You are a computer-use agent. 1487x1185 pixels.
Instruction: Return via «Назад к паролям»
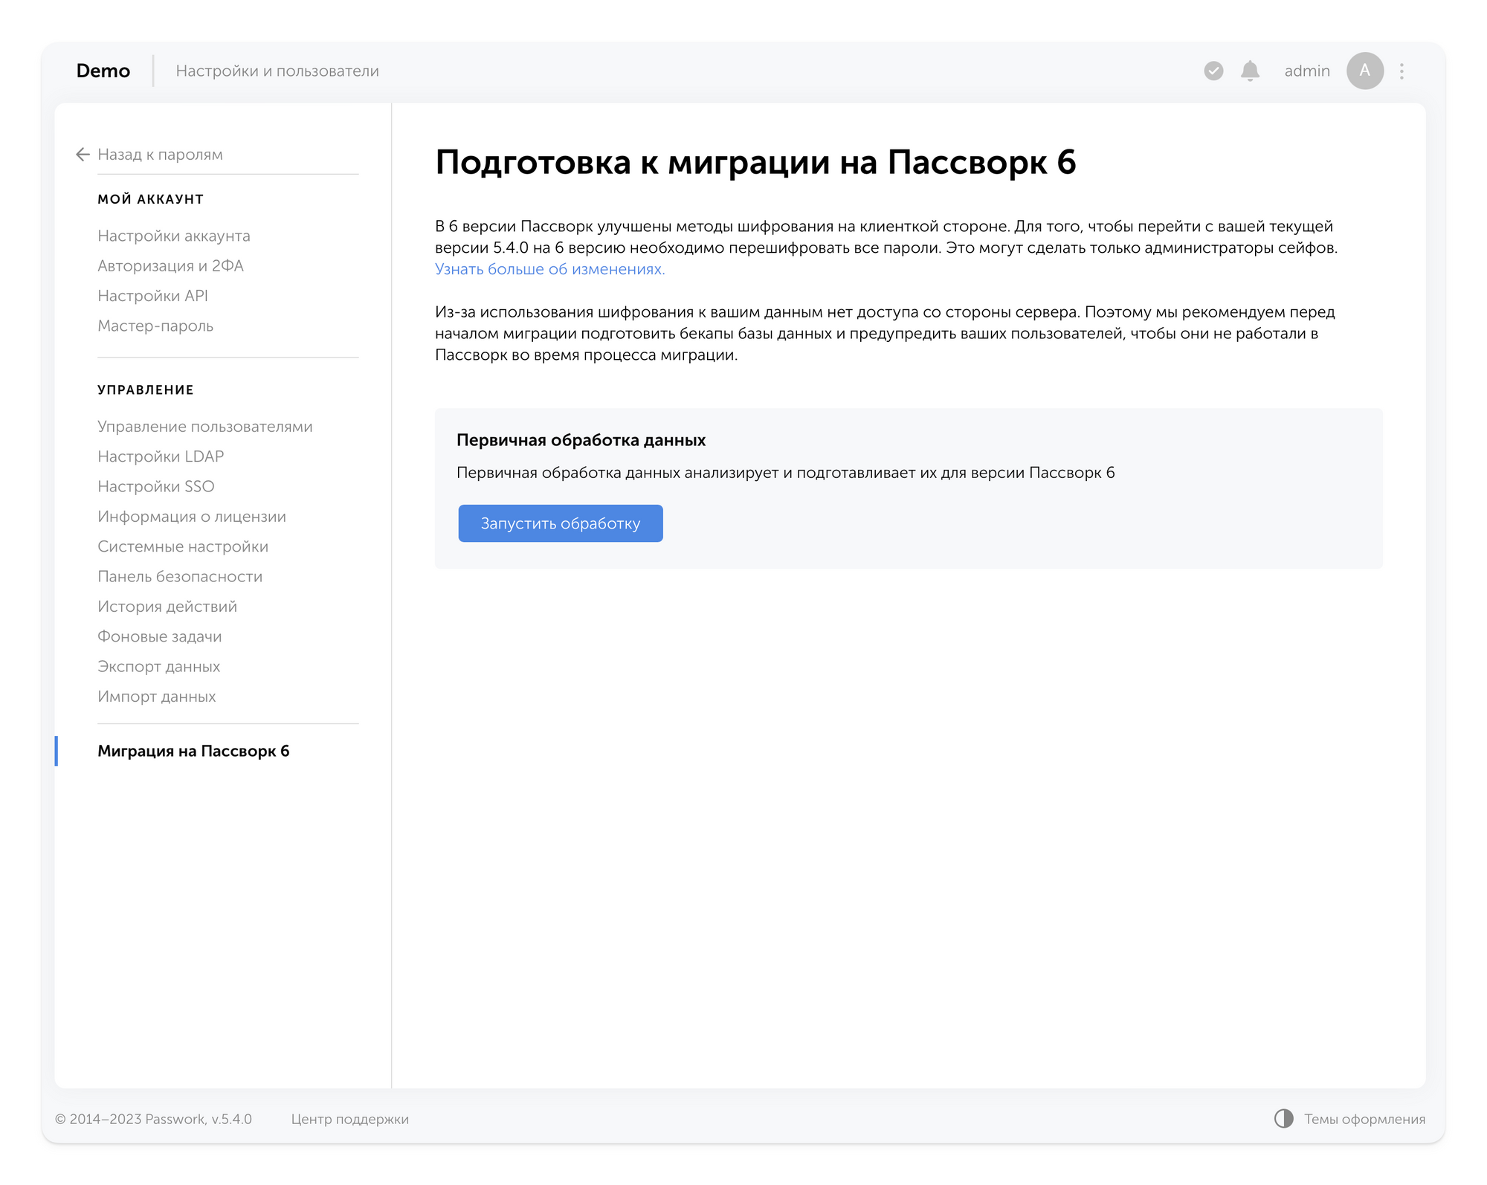pyautogui.click(x=159, y=155)
